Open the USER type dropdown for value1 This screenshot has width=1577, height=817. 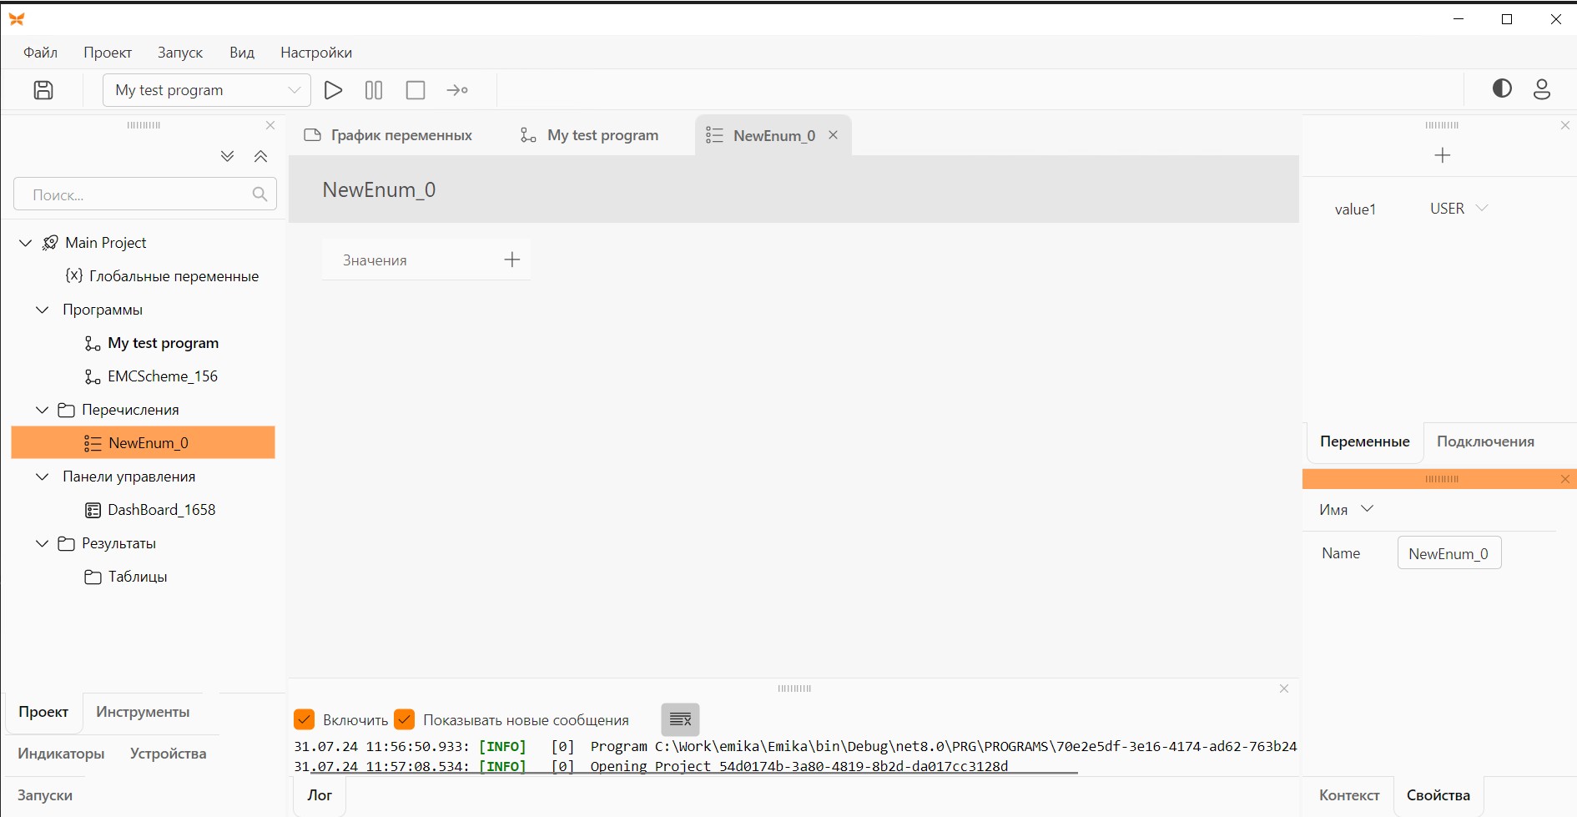[x=1482, y=209]
